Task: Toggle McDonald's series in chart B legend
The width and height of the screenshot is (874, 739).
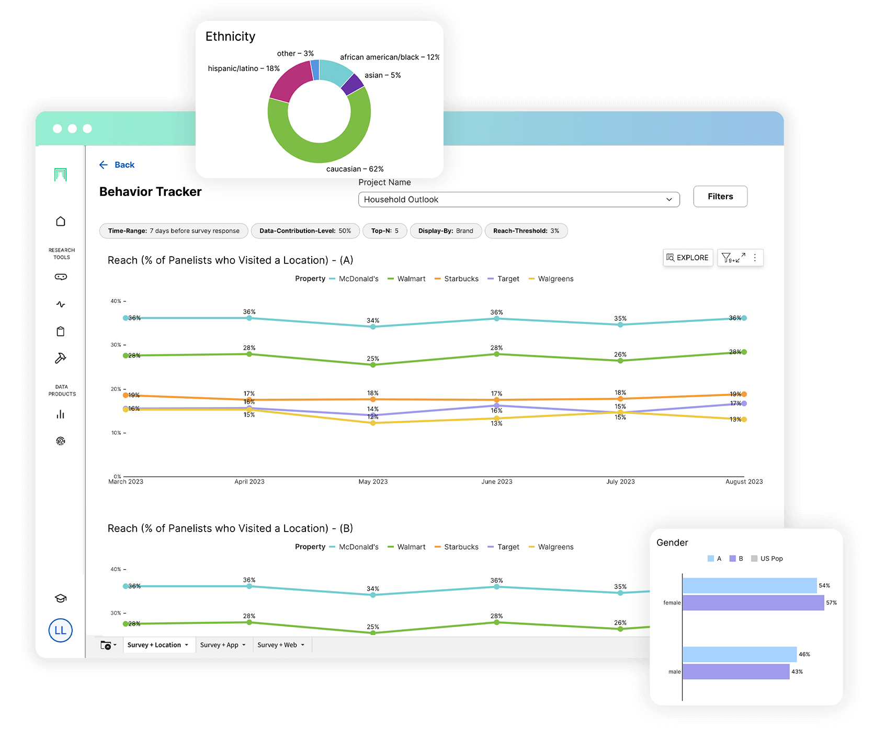Action: click(x=354, y=547)
